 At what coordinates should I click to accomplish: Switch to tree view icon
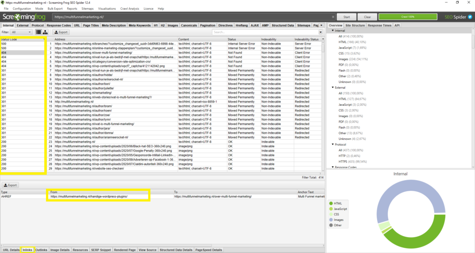click(45, 32)
